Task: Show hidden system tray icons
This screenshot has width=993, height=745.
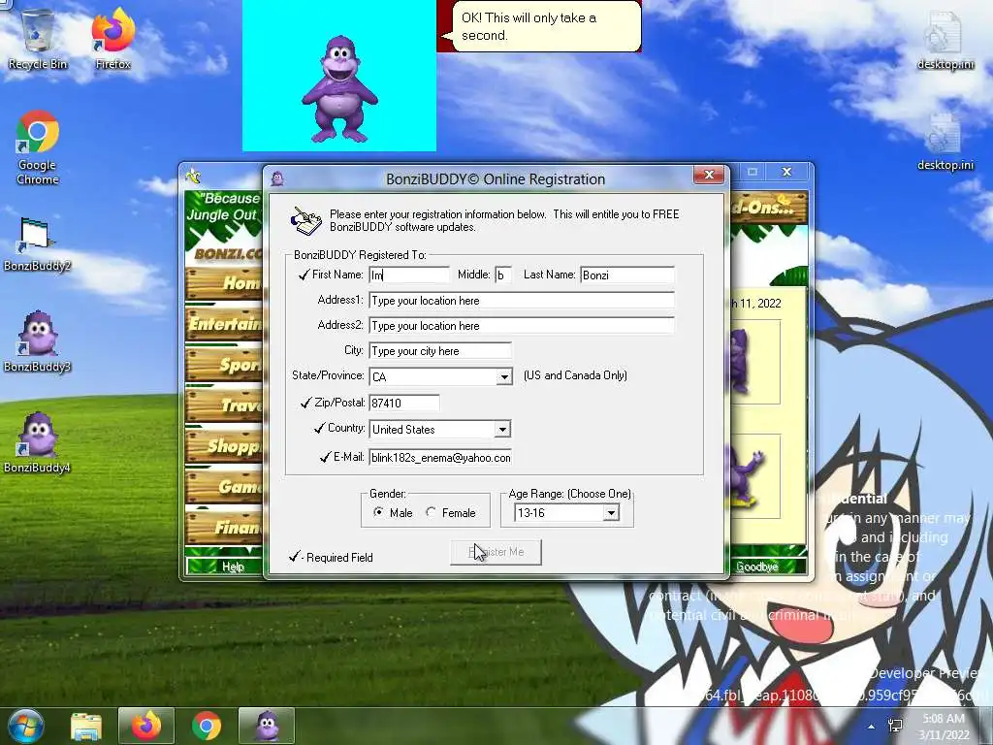Action: [x=872, y=727]
